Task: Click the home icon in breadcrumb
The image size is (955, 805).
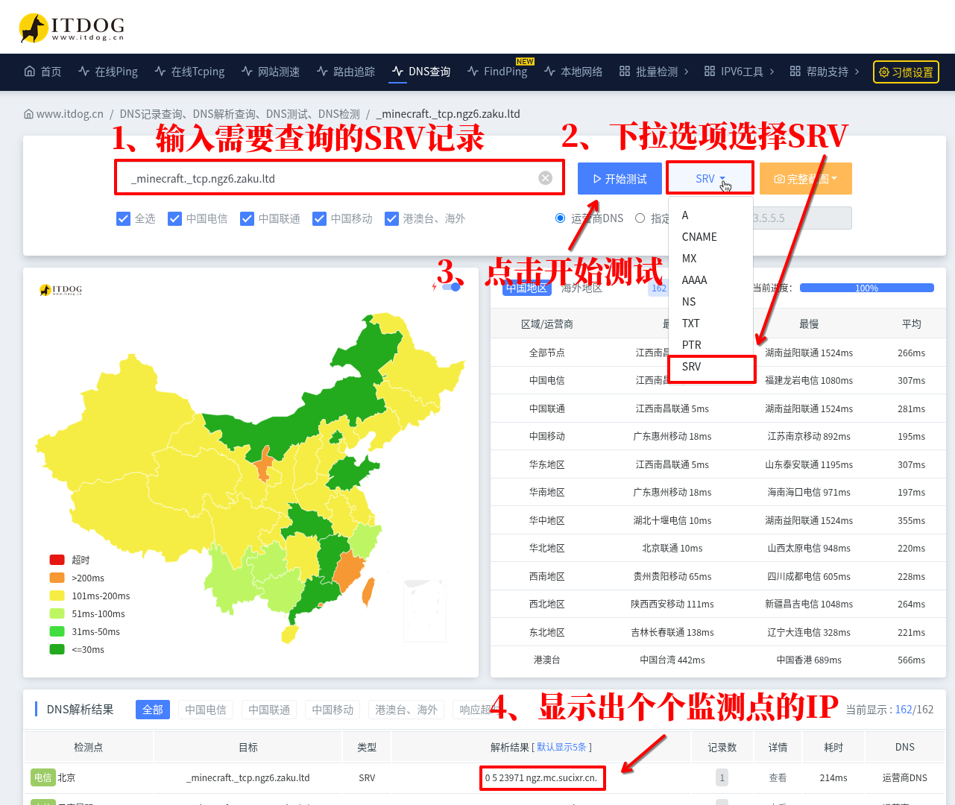Action: coord(28,114)
